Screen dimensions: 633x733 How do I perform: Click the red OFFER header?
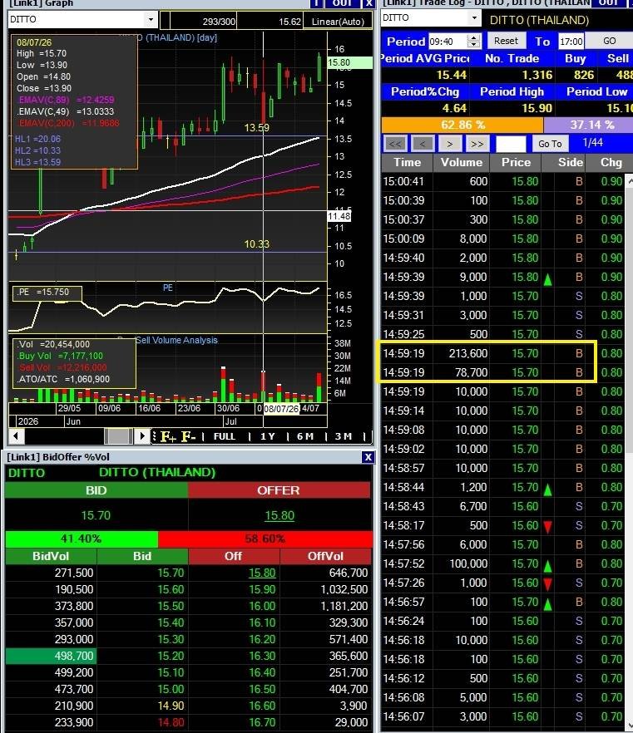tap(279, 490)
